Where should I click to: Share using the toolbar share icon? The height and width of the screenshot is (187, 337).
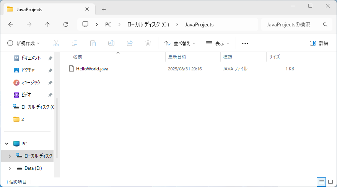tap(130, 43)
